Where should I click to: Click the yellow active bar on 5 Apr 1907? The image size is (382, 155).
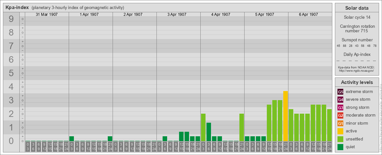tap(286, 116)
